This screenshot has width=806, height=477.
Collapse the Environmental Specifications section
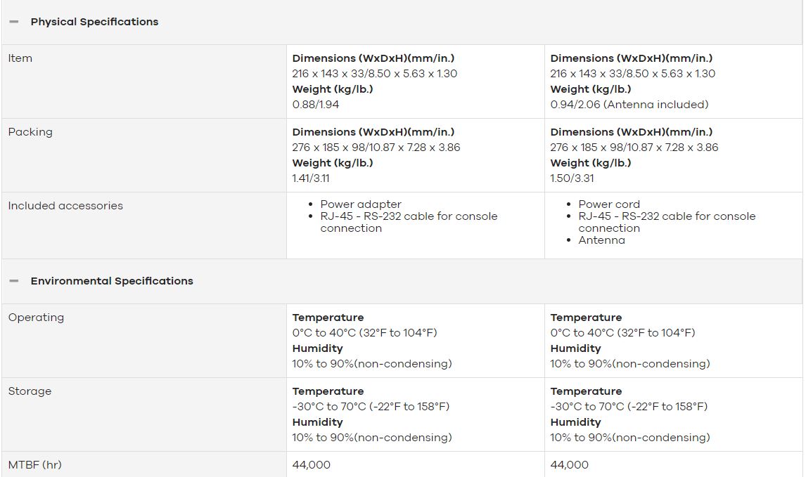pos(14,282)
